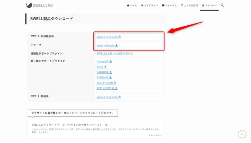Click the 旧機能サポートプラグイン label
251x143 pixels.
point(46,54)
